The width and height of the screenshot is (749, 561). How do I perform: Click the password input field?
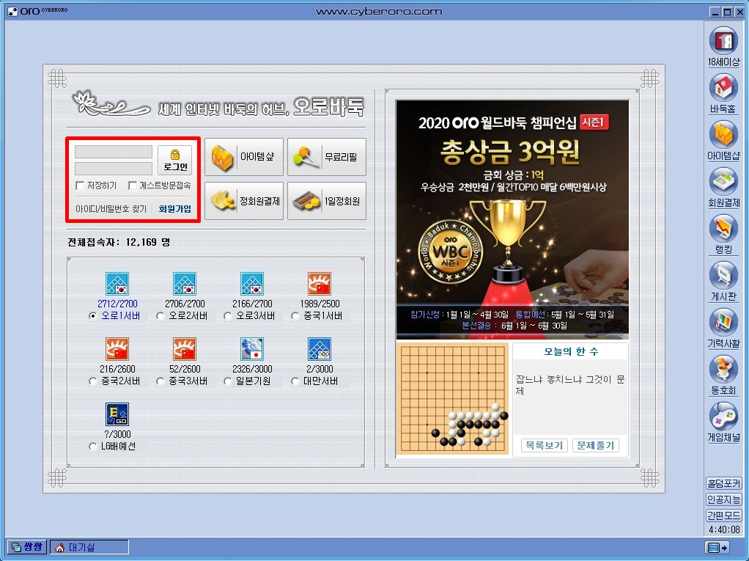click(114, 168)
